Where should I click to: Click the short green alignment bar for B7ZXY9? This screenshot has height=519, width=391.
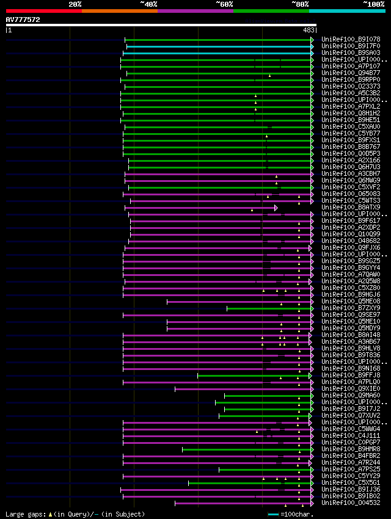tap(269, 309)
